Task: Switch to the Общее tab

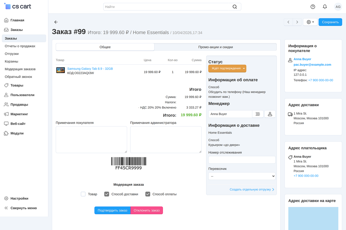Action: point(105,47)
